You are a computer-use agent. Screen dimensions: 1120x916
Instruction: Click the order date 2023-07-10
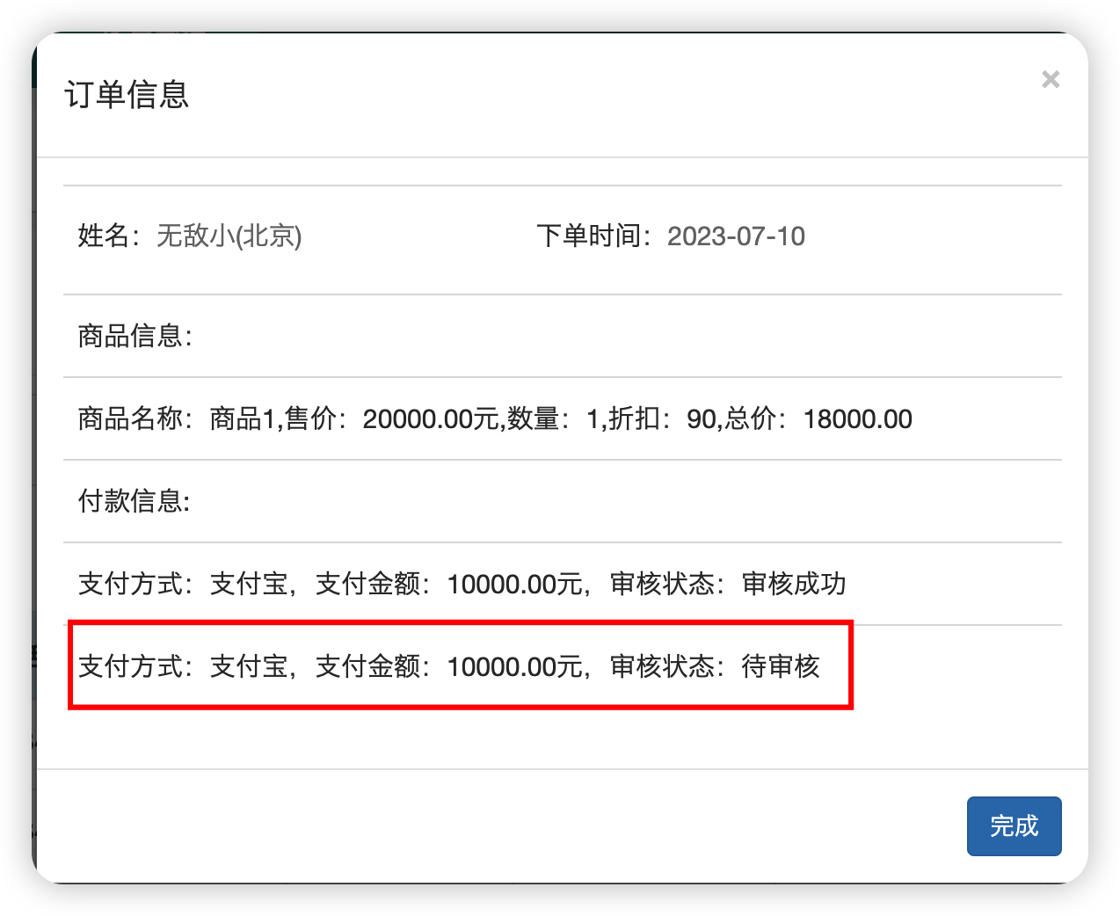coord(736,236)
